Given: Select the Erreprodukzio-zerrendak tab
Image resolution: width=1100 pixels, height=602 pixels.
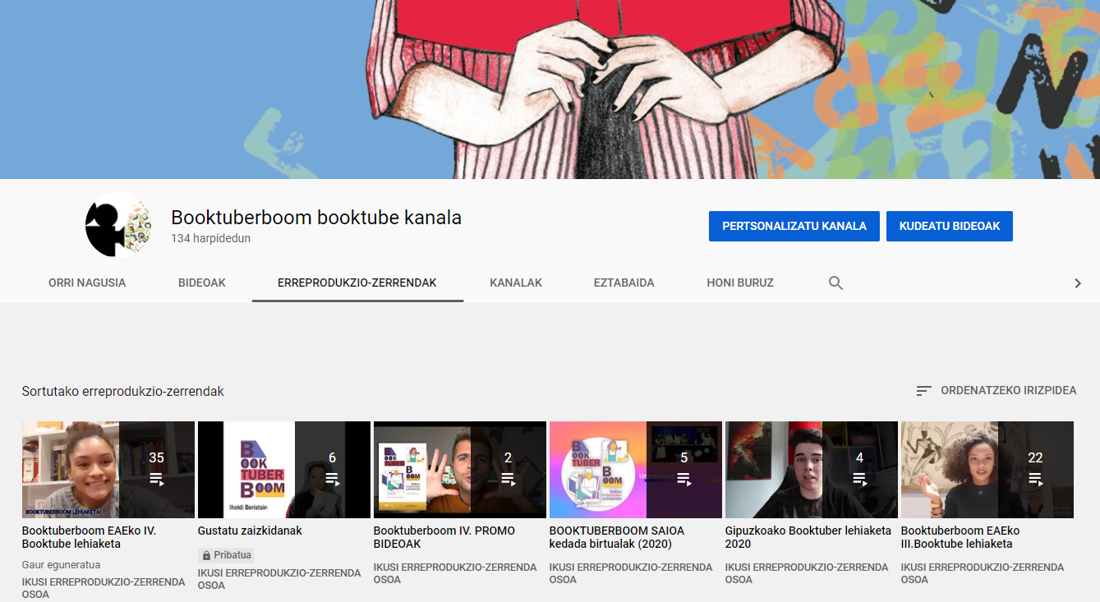Looking at the screenshot, I should point(357,283).
